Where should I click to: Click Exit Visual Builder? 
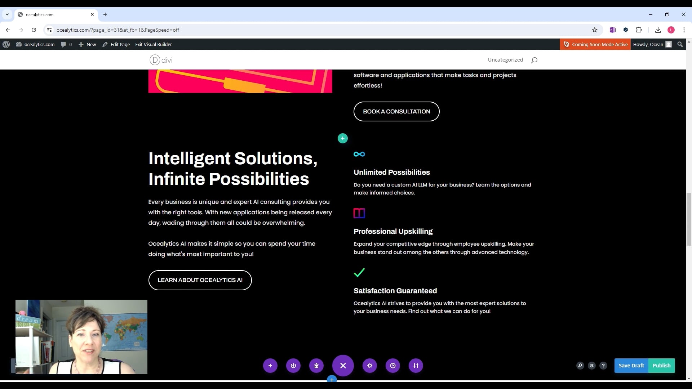click(154, 44)
